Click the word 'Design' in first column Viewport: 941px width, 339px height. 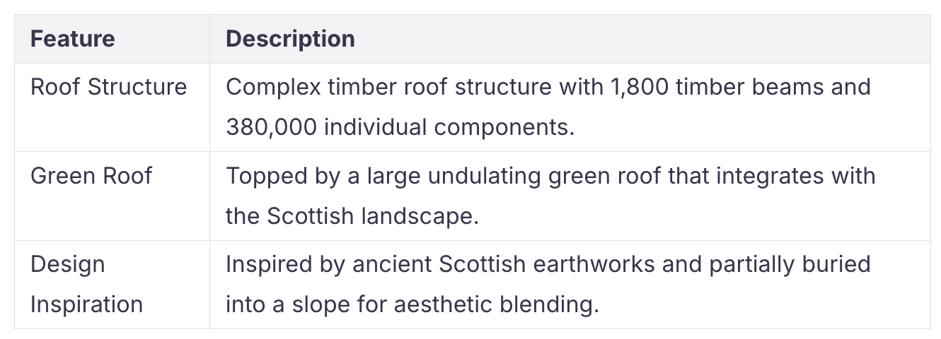(68, 265)
